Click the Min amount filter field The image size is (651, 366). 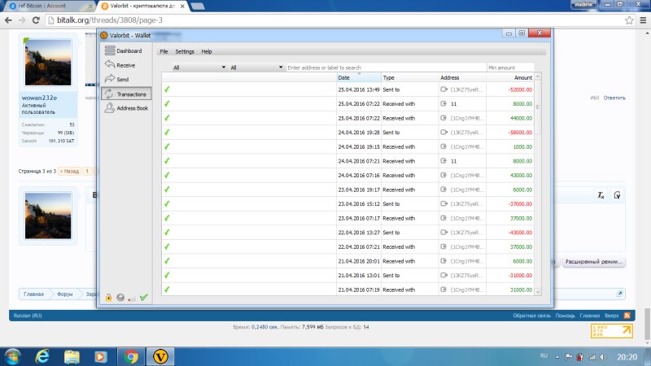[510, 68]
